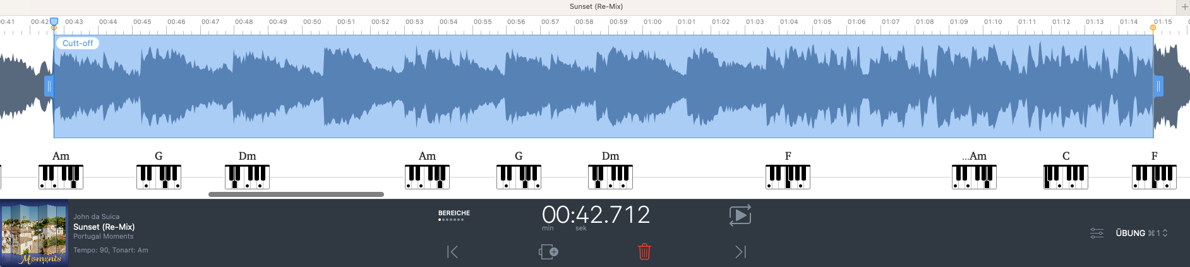Click the first Dm chord keyboard diagram
Image resolution: width=1190 pixels, height=267 pixels.
point(247,177)
